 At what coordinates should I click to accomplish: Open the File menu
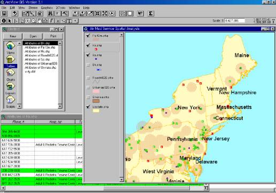pyautogui.click(x=4, y=8)
